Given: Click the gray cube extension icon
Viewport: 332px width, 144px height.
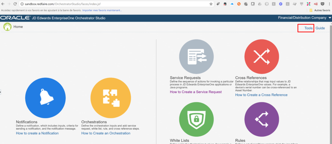Looking at the screenshot, I should point(267,4).
